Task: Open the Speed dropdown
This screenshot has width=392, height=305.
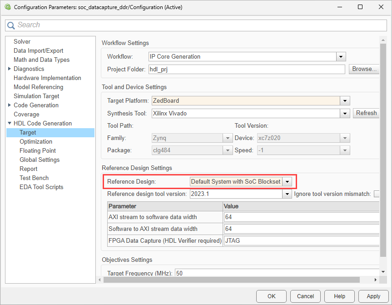Action: (344, 150)
